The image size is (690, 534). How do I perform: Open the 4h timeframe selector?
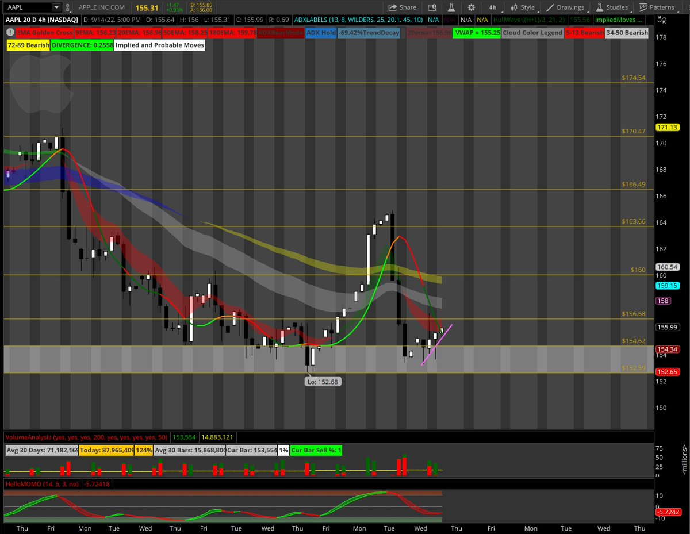tap(493, 7)
